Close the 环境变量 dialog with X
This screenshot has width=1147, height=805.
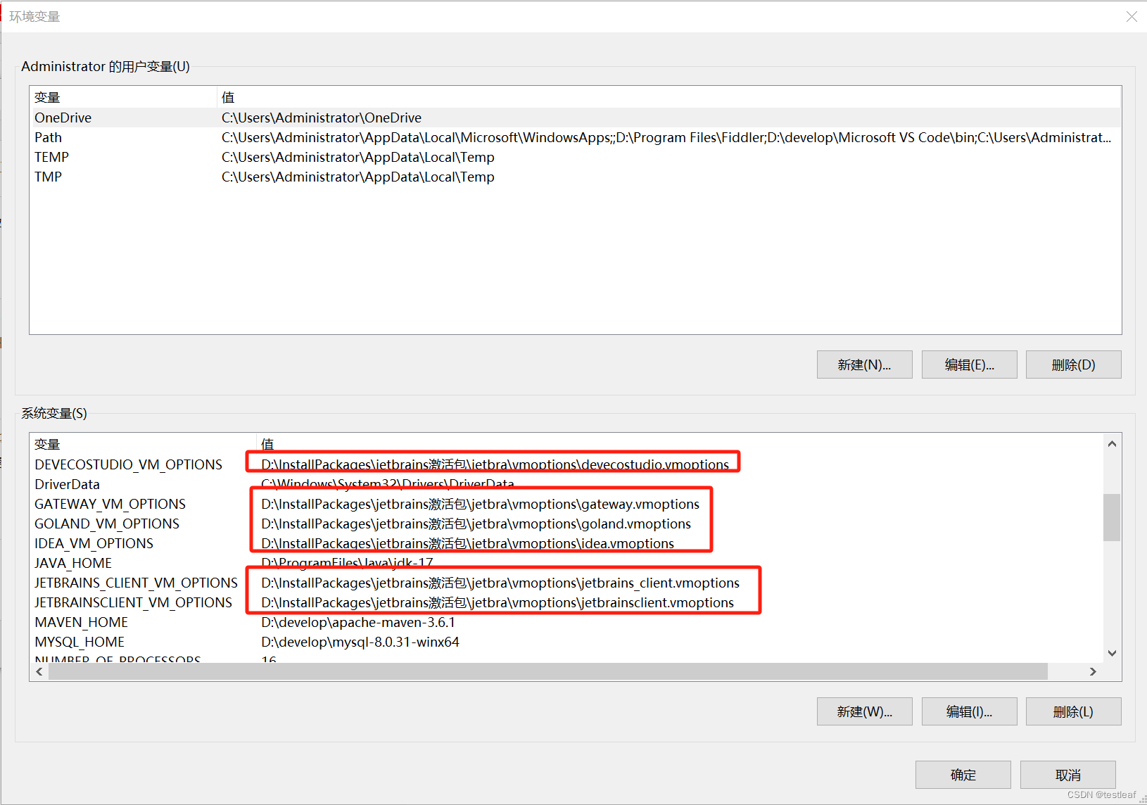(1131, 16)
